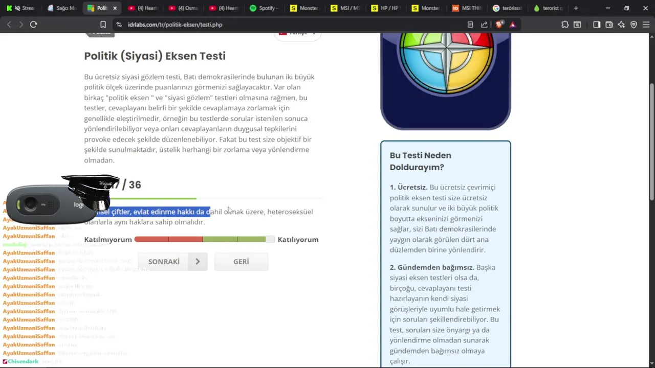Open the Brave Shields lion icon

(x=499, y=25)
